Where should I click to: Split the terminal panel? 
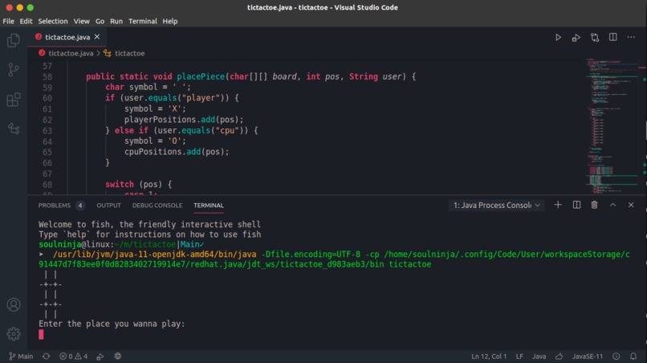576,205
